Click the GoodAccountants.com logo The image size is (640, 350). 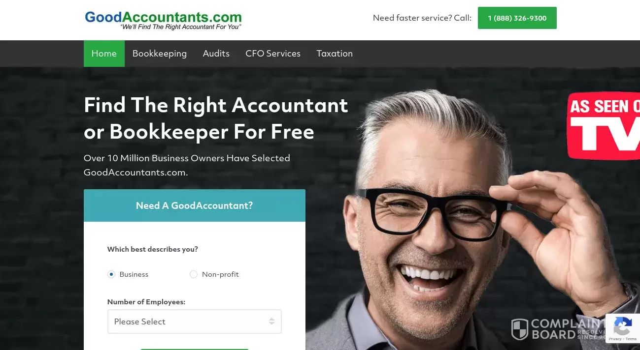click(163, 20)
